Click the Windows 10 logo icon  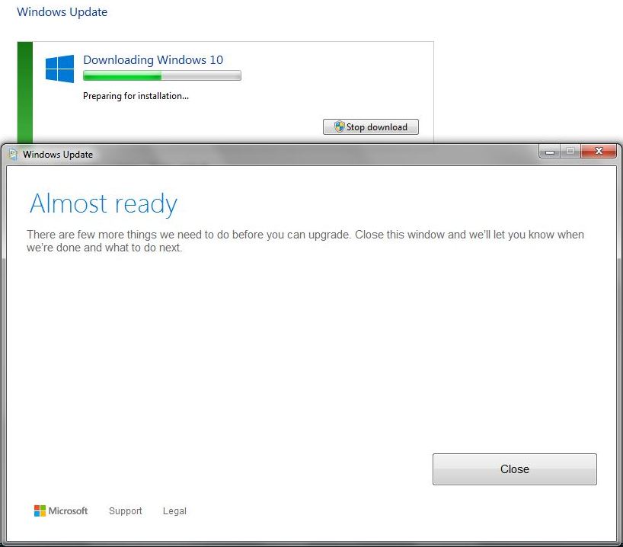[59, 69]
